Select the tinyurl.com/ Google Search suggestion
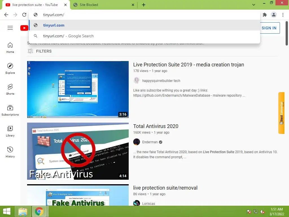The height and width of the screenshot is (217, 289). (x=144, y=36)
